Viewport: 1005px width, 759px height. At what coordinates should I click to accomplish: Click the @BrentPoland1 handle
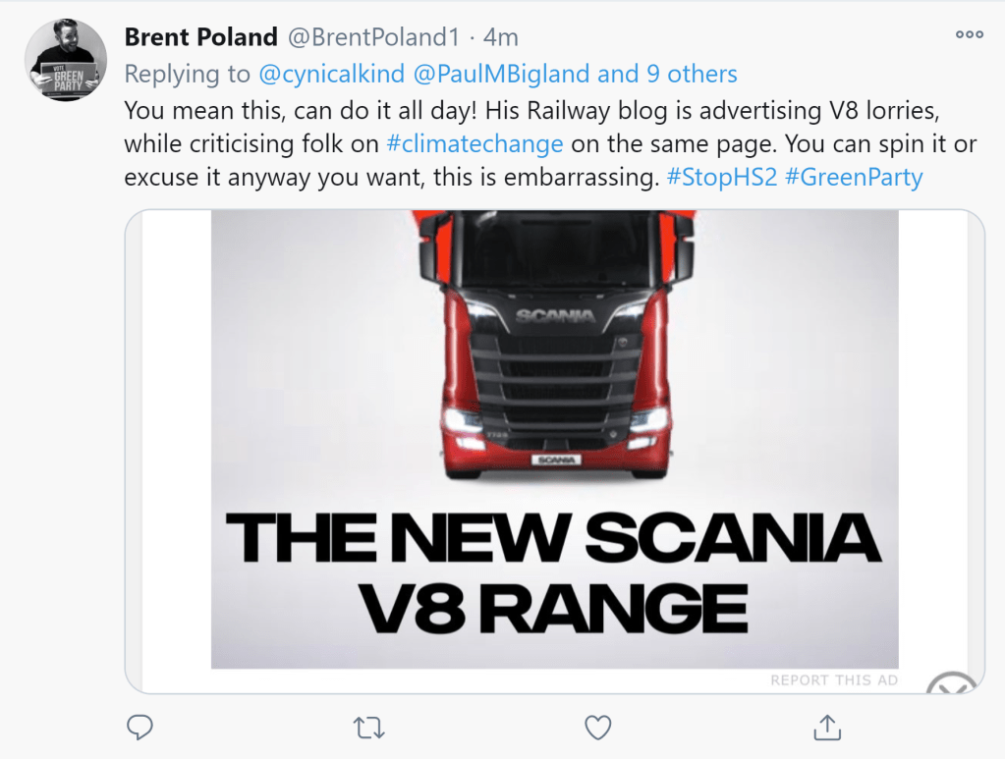point(372,37)
